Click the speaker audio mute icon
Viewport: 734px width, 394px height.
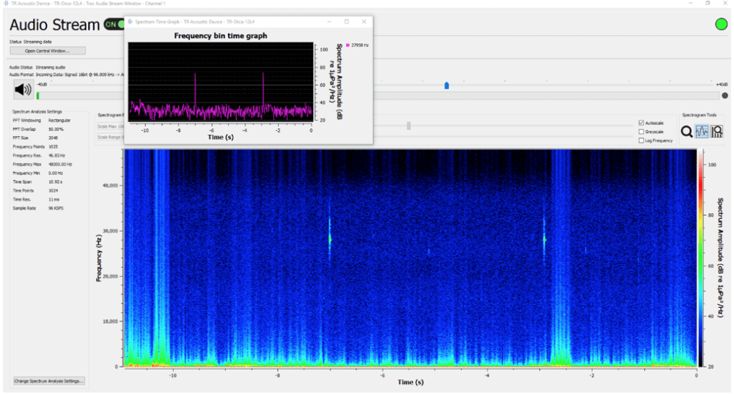point(23,89)
